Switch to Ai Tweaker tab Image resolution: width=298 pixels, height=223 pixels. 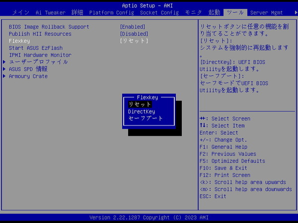pyautogui.click(x=51, y=12)
